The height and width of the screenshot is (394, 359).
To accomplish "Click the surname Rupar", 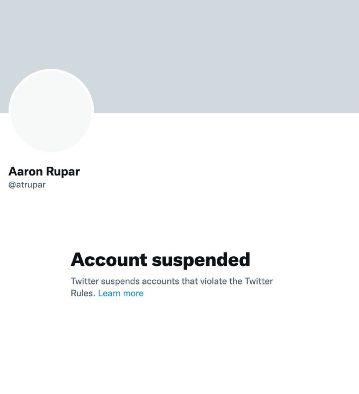I will pyautogui.click(x=63, y=172).
